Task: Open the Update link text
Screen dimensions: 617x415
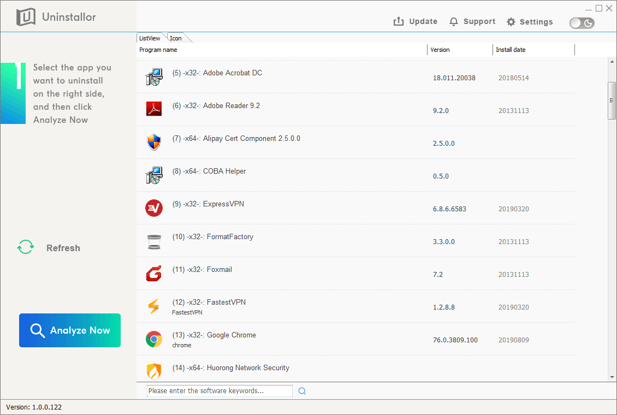Action: point(423,21)
